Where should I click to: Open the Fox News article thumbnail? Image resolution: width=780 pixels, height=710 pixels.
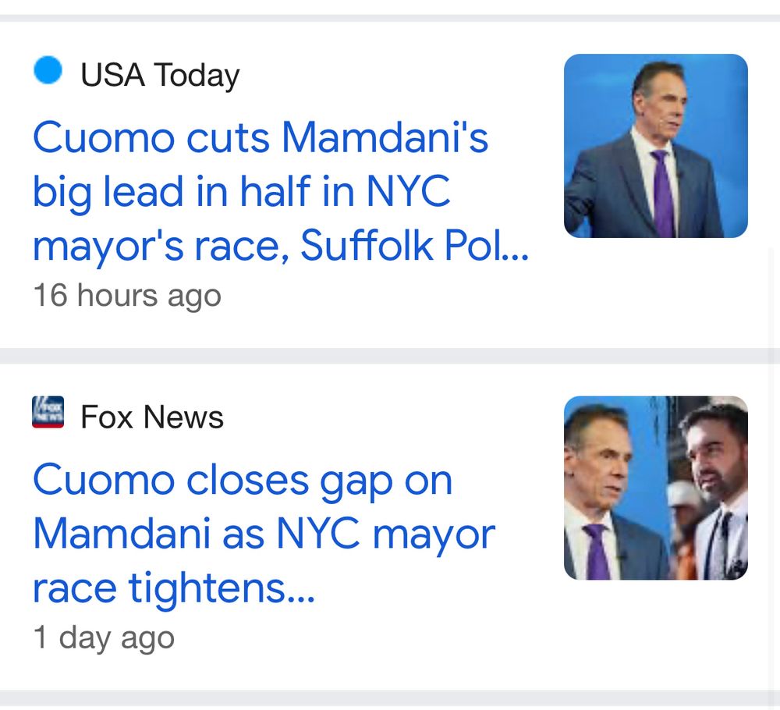[655, 488]
